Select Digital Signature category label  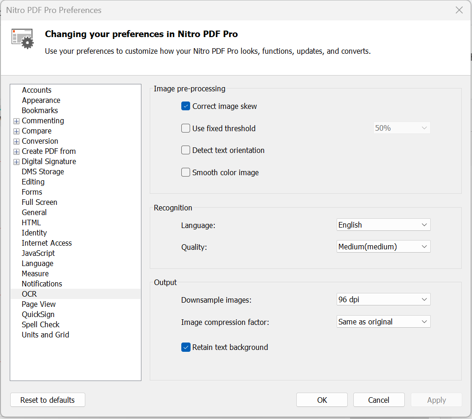pyautogui.click(x=49, y=162)
